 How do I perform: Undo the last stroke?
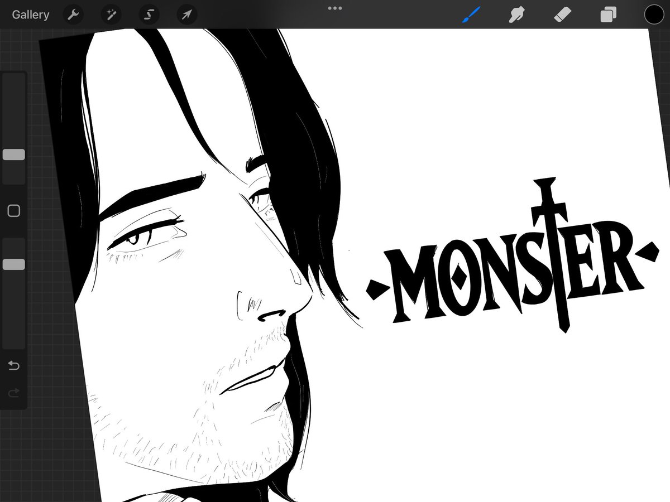14,366
